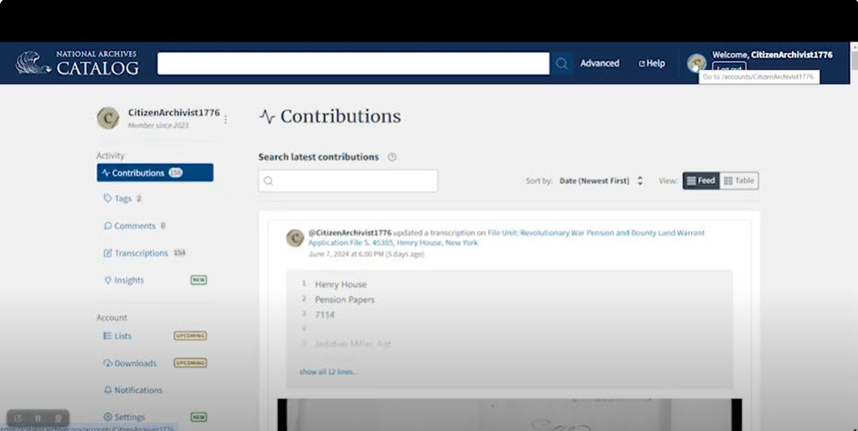Click the trash icon in bottom-left overlay
The height and width of the screenshot is (431, 858).
[x=58, y=418]
